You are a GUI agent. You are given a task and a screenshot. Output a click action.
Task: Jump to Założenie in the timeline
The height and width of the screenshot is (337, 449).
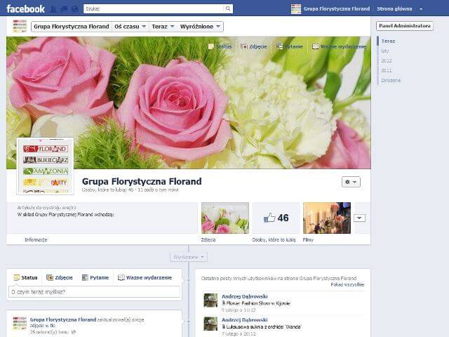391,80
